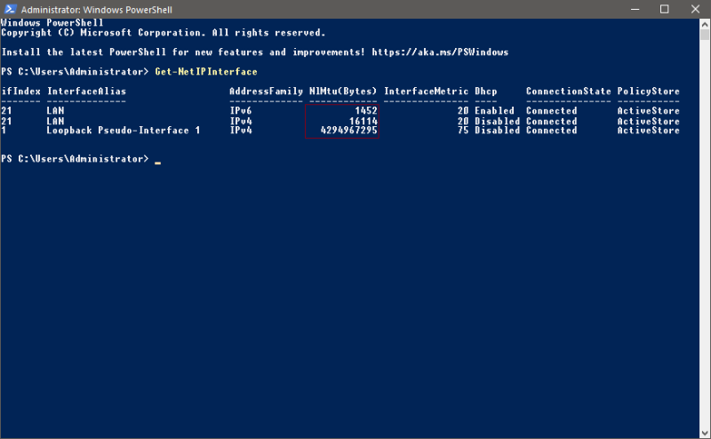711x439 pixels.
Task: Click the ConnectionState column header
Action: click(x=568, y=92)
